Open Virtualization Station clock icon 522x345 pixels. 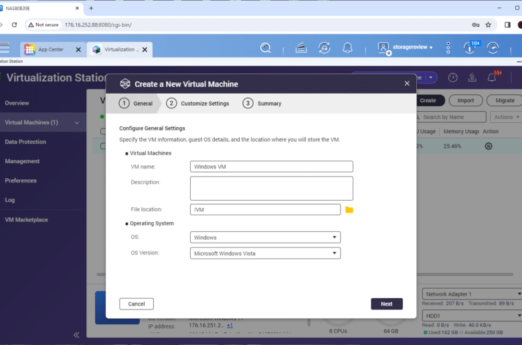452,78
